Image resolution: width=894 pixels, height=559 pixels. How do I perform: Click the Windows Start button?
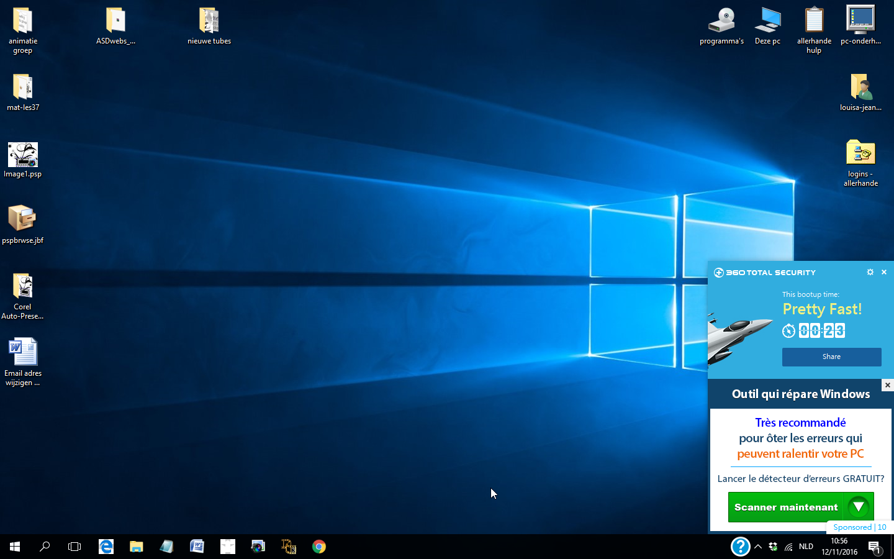pos(15,547)
